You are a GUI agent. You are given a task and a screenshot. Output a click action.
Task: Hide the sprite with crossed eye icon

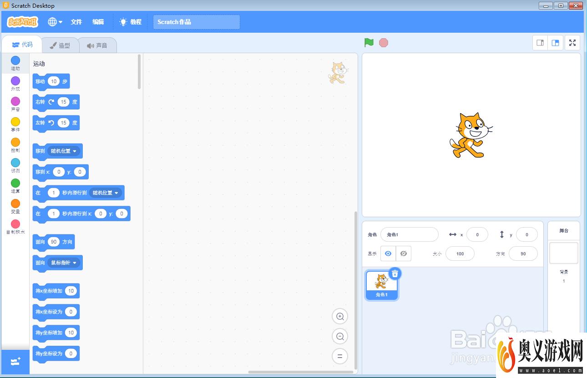click(x=404, y=254)
